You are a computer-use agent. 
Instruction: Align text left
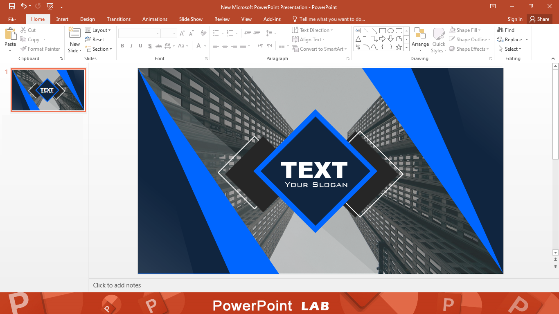(216, 46)
